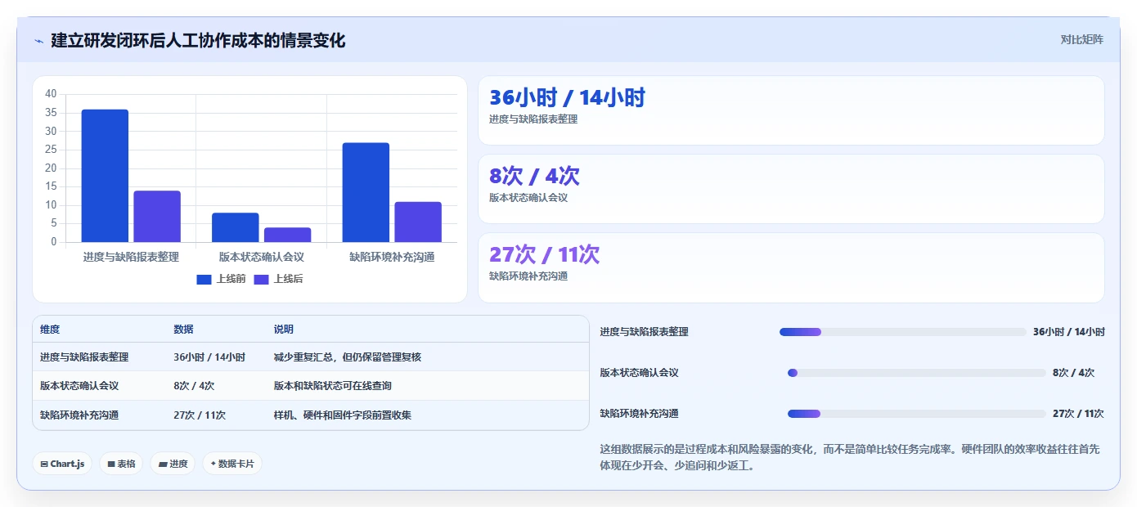The height and width of the screenshot is (507, 1137).
Task: Click the table cell 8次 / 4次
Action: tap(194, 386)
